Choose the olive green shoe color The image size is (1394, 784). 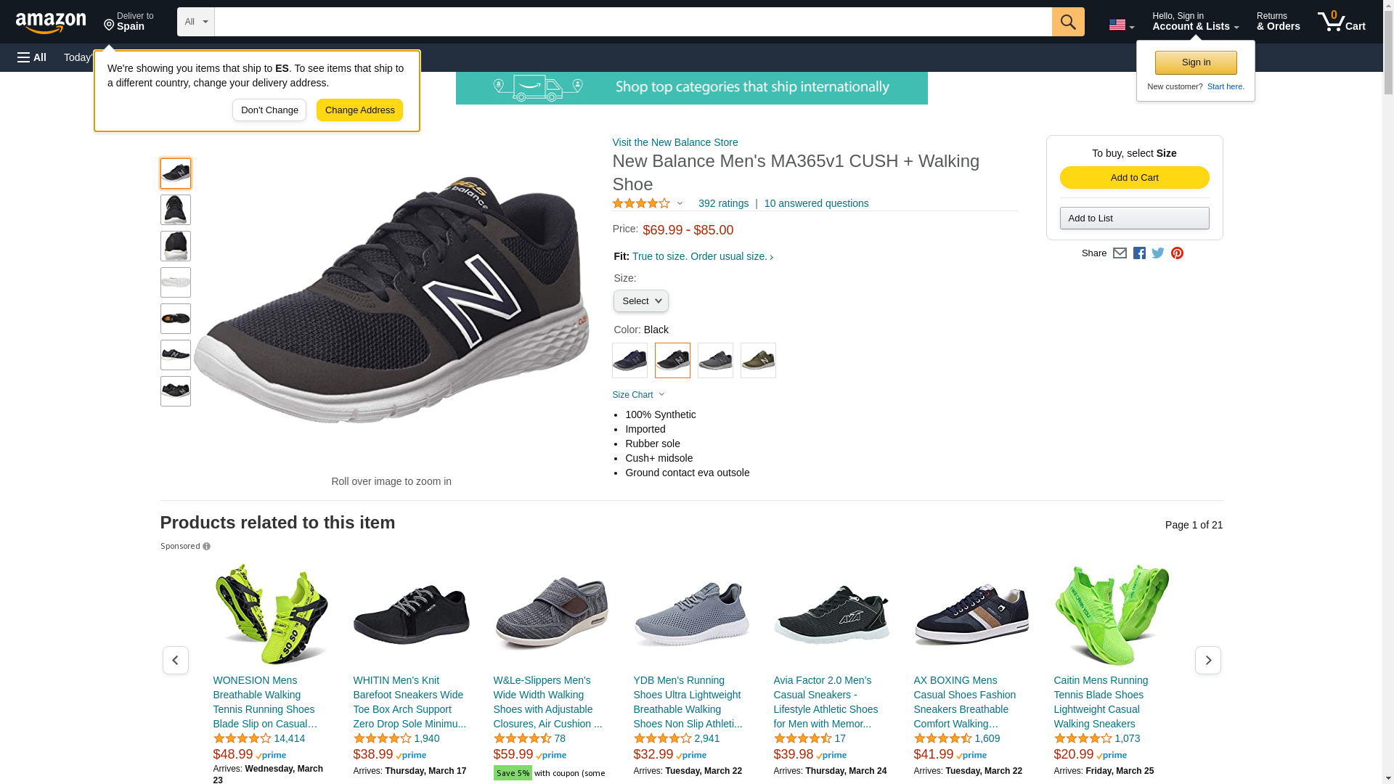coord(758,360)
